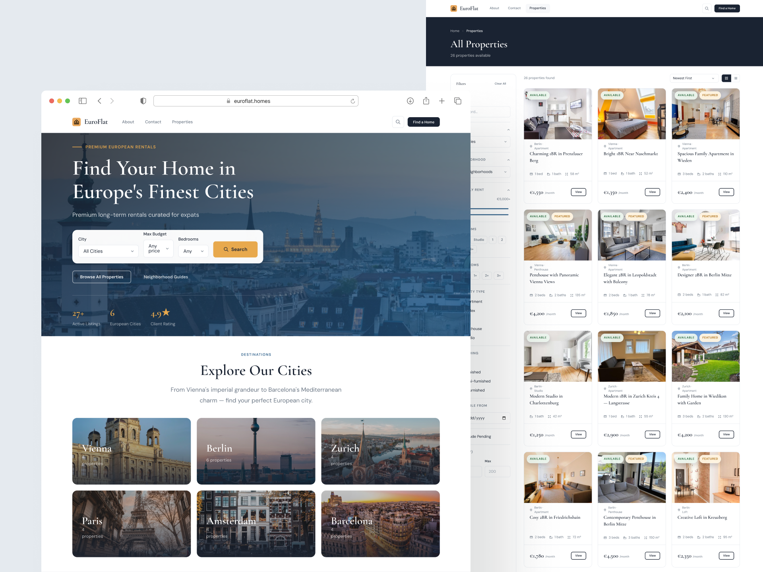The image size is (763, 572).
Task: Open the Neighborhood Guides link
Action: (166, 277)
